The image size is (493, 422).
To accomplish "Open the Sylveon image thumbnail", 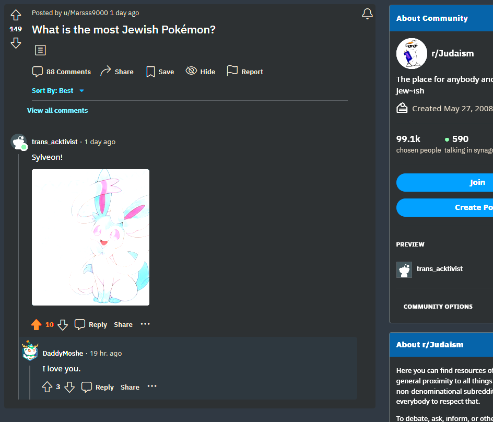I will (x=90, y=238).
